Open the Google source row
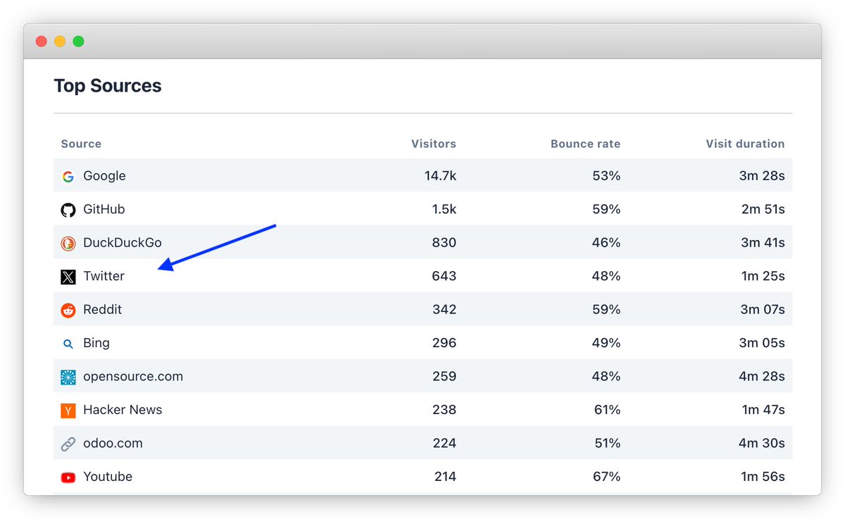This screenshot has height=519, width=845. pyautogui.click(x=104, y=176)
